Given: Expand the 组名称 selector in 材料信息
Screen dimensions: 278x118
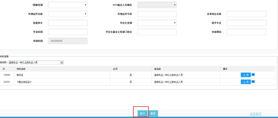Looking at the screenshot, I should pos(36,62).
